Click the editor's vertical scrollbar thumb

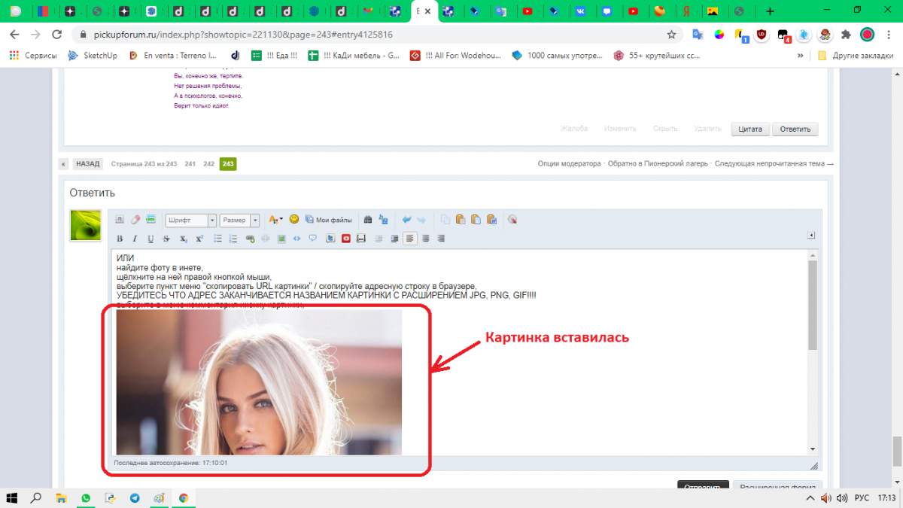[x=813, y=305]
